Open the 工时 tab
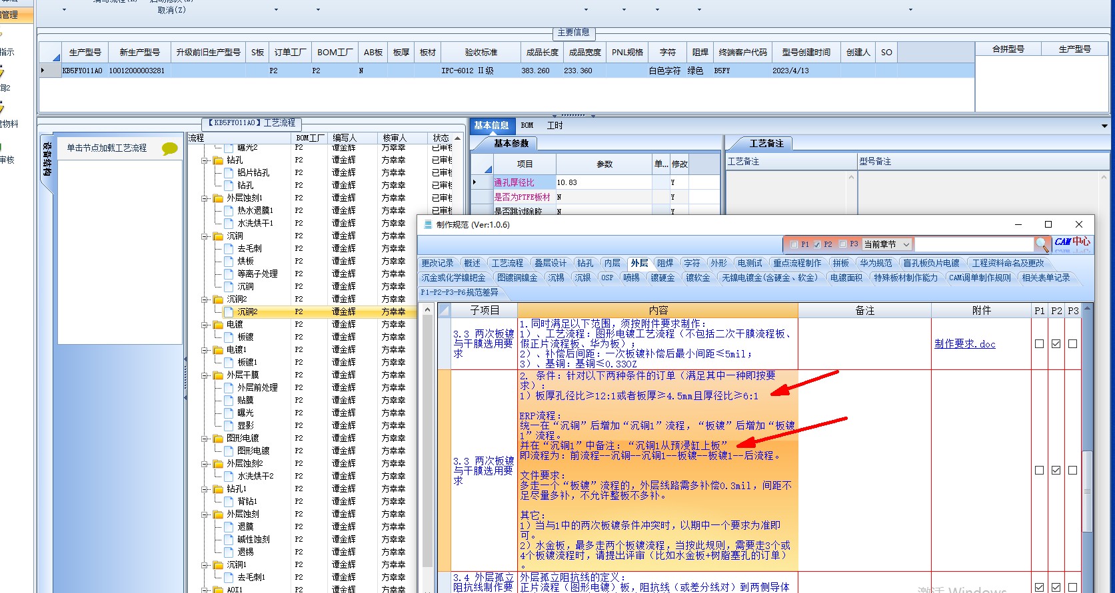Viewport: 1115px width, 593px height. (555, 125)
